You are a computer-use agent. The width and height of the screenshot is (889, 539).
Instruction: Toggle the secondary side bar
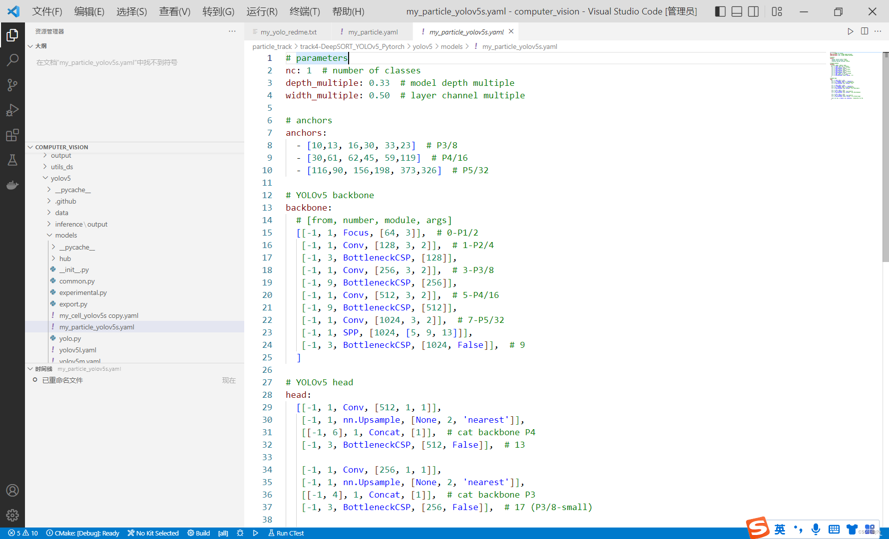pyautogui.click(x=753, y=11)
